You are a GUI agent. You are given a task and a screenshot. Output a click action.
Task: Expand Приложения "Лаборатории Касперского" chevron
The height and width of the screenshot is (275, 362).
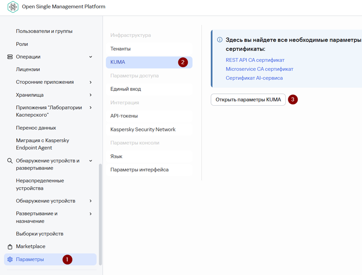(91, 107)
